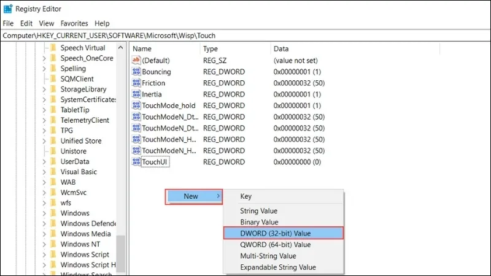Screen dimensions: 491x276
Task: Click the Registry Editor app icon in title bar
Action: click(7, 9)
